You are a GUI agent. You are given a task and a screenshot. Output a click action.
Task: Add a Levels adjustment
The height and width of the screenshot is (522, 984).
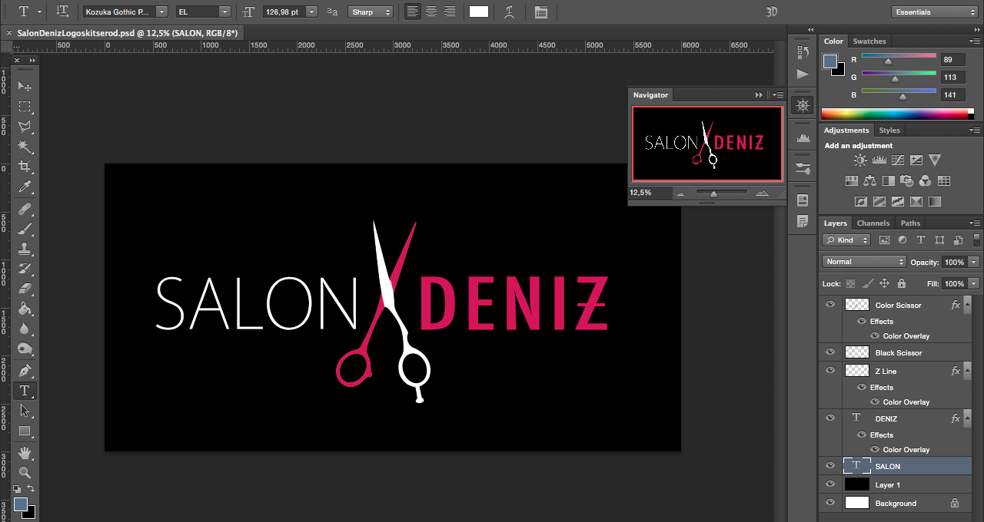pos(879,160)
